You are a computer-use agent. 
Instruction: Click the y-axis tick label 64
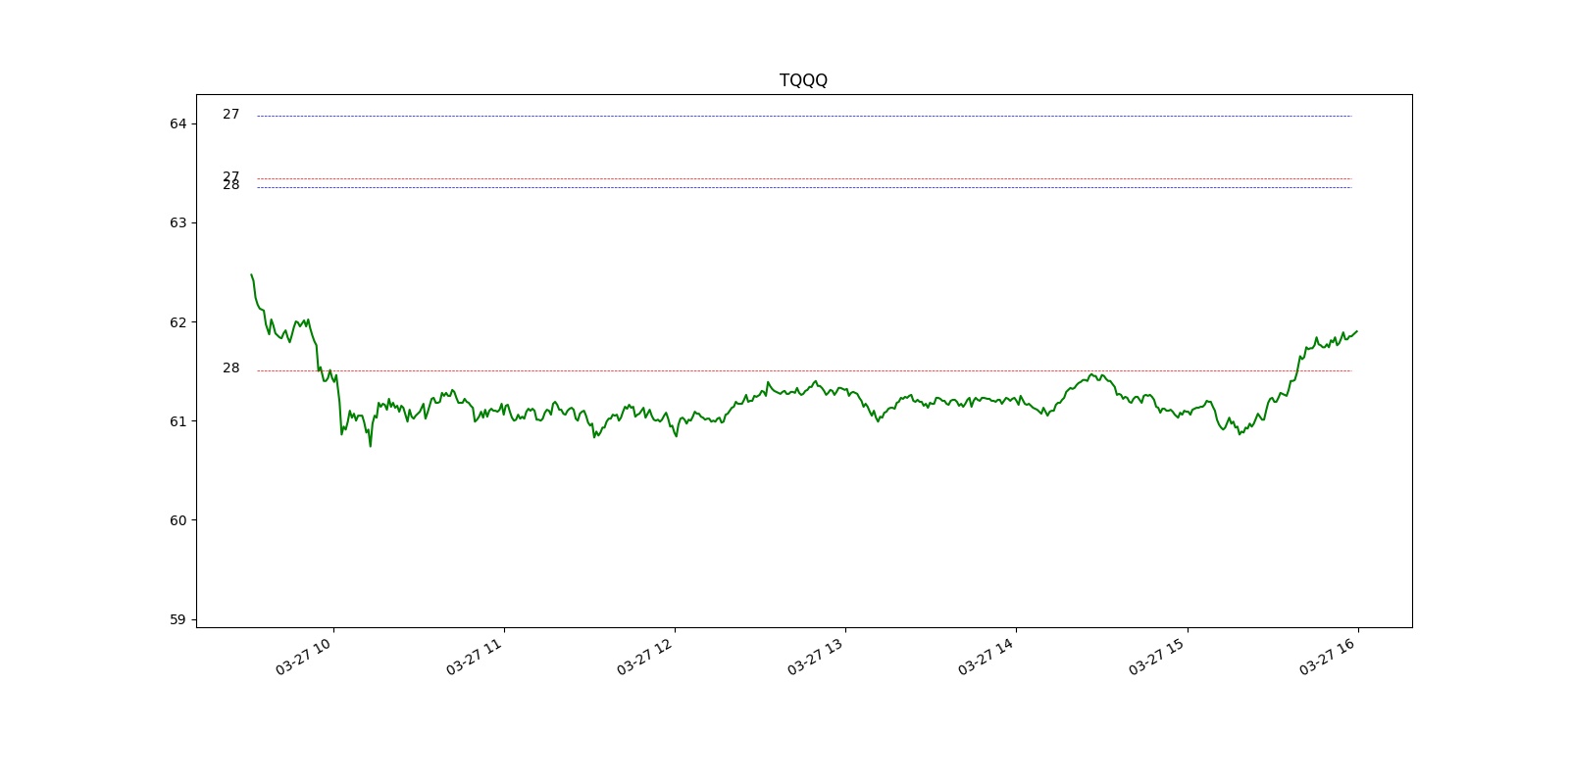[x=177, y=123]
